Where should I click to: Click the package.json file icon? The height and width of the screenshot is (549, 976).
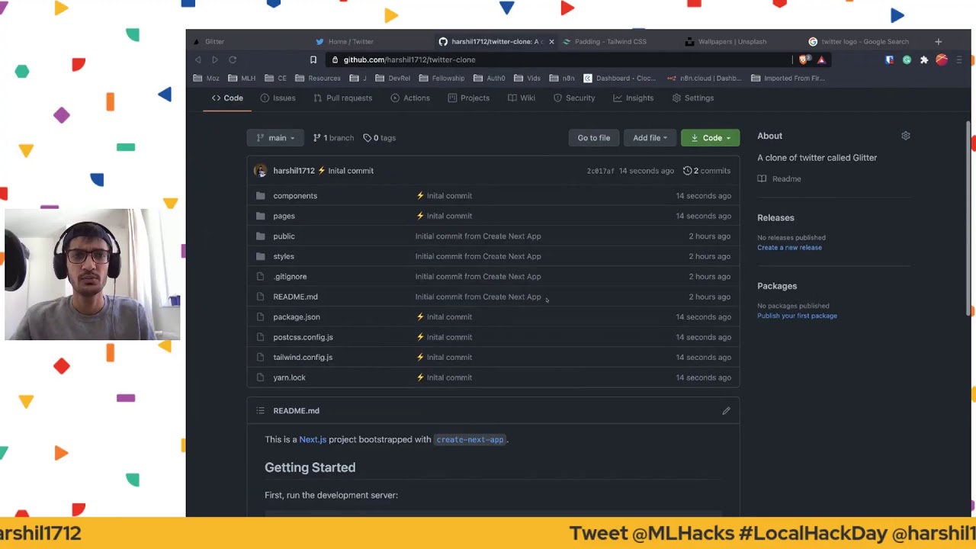[260, 317]
